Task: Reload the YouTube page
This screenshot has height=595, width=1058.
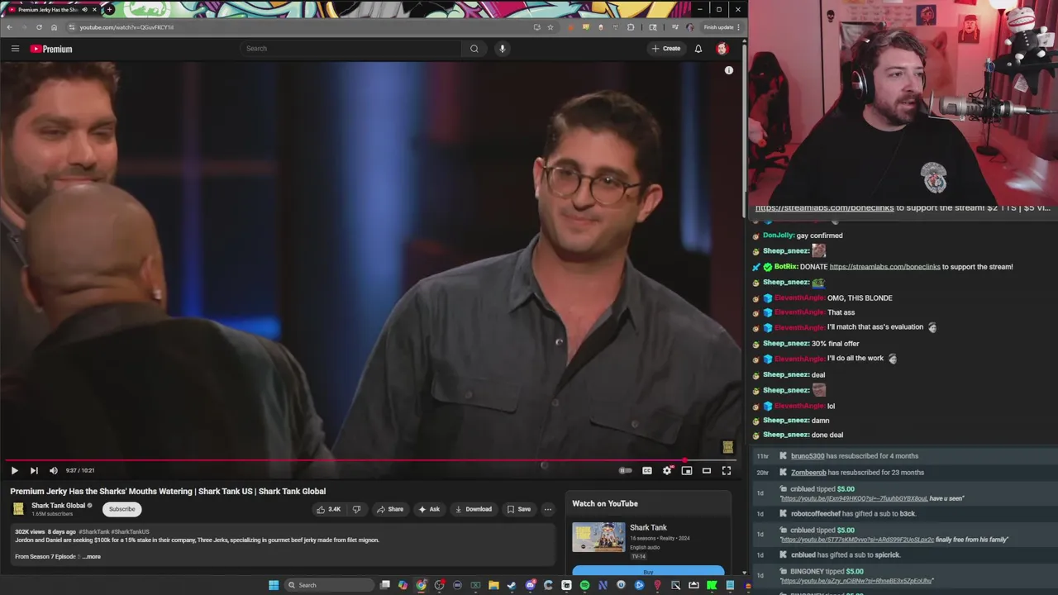Action: point(39,27)
